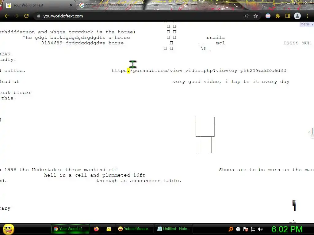
Task: Open the folder icon in the taskbar
Action: coord(109,229)
